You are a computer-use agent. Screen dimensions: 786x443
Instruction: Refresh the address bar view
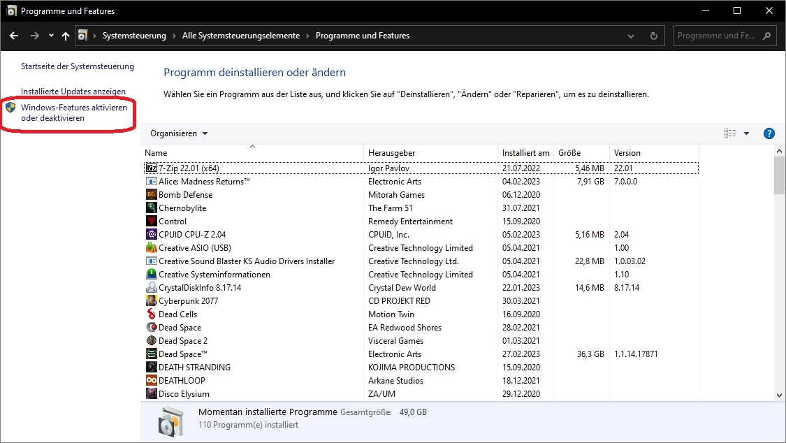(654, 36)
